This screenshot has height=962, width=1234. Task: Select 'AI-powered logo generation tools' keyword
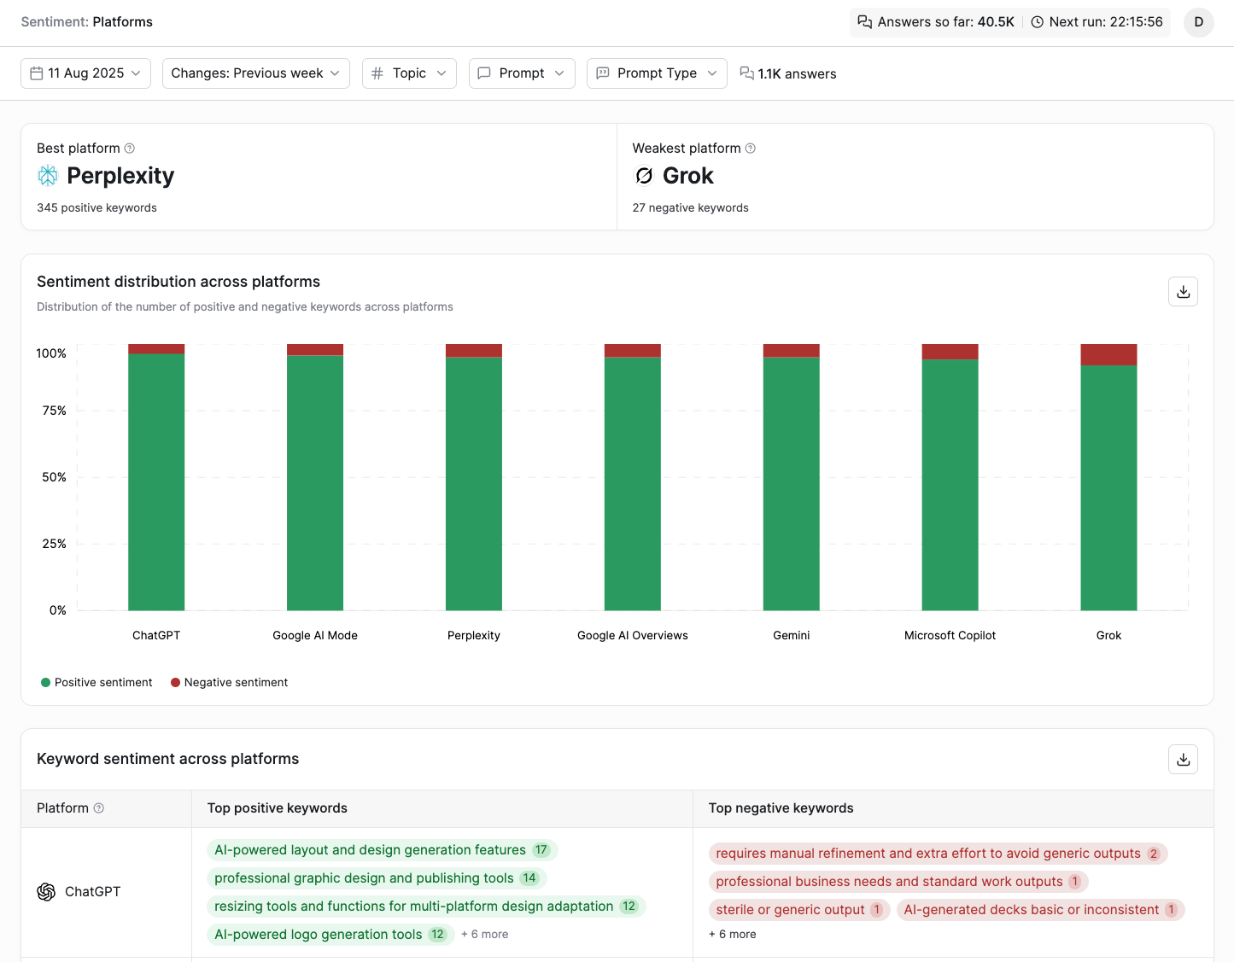tap(330, 935)
